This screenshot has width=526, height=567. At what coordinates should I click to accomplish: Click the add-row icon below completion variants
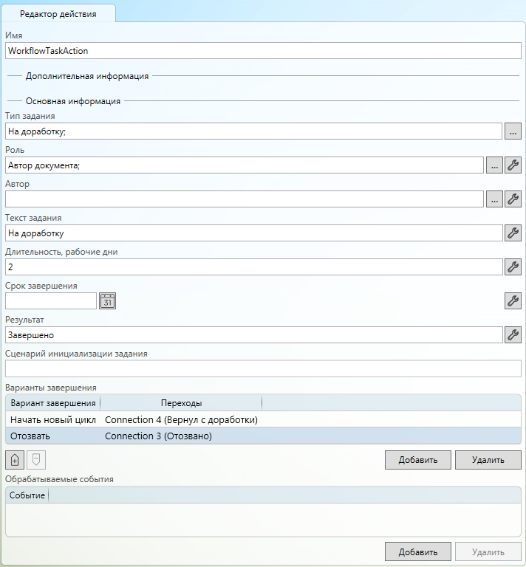click(14, 460)
